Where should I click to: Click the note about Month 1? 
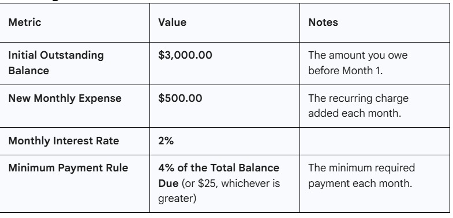coord(358,63)
